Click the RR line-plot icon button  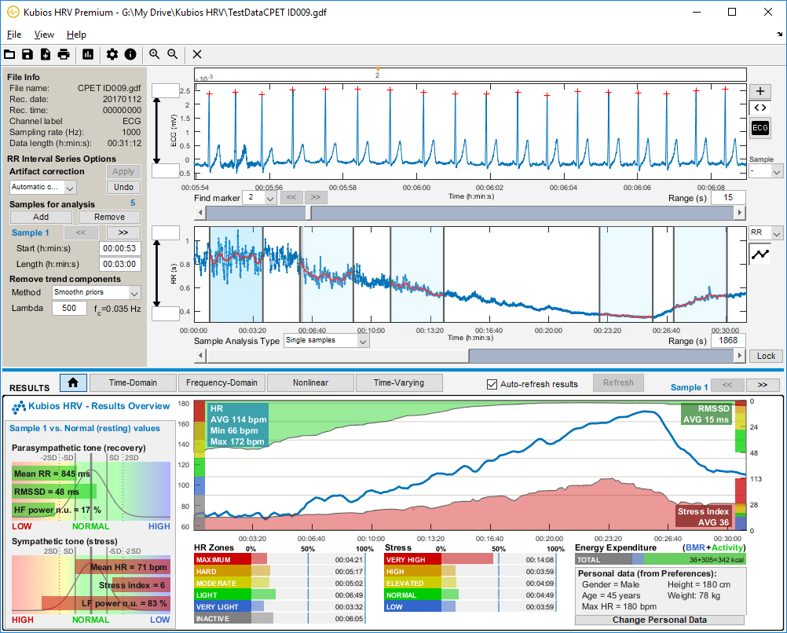click(760, 254)
